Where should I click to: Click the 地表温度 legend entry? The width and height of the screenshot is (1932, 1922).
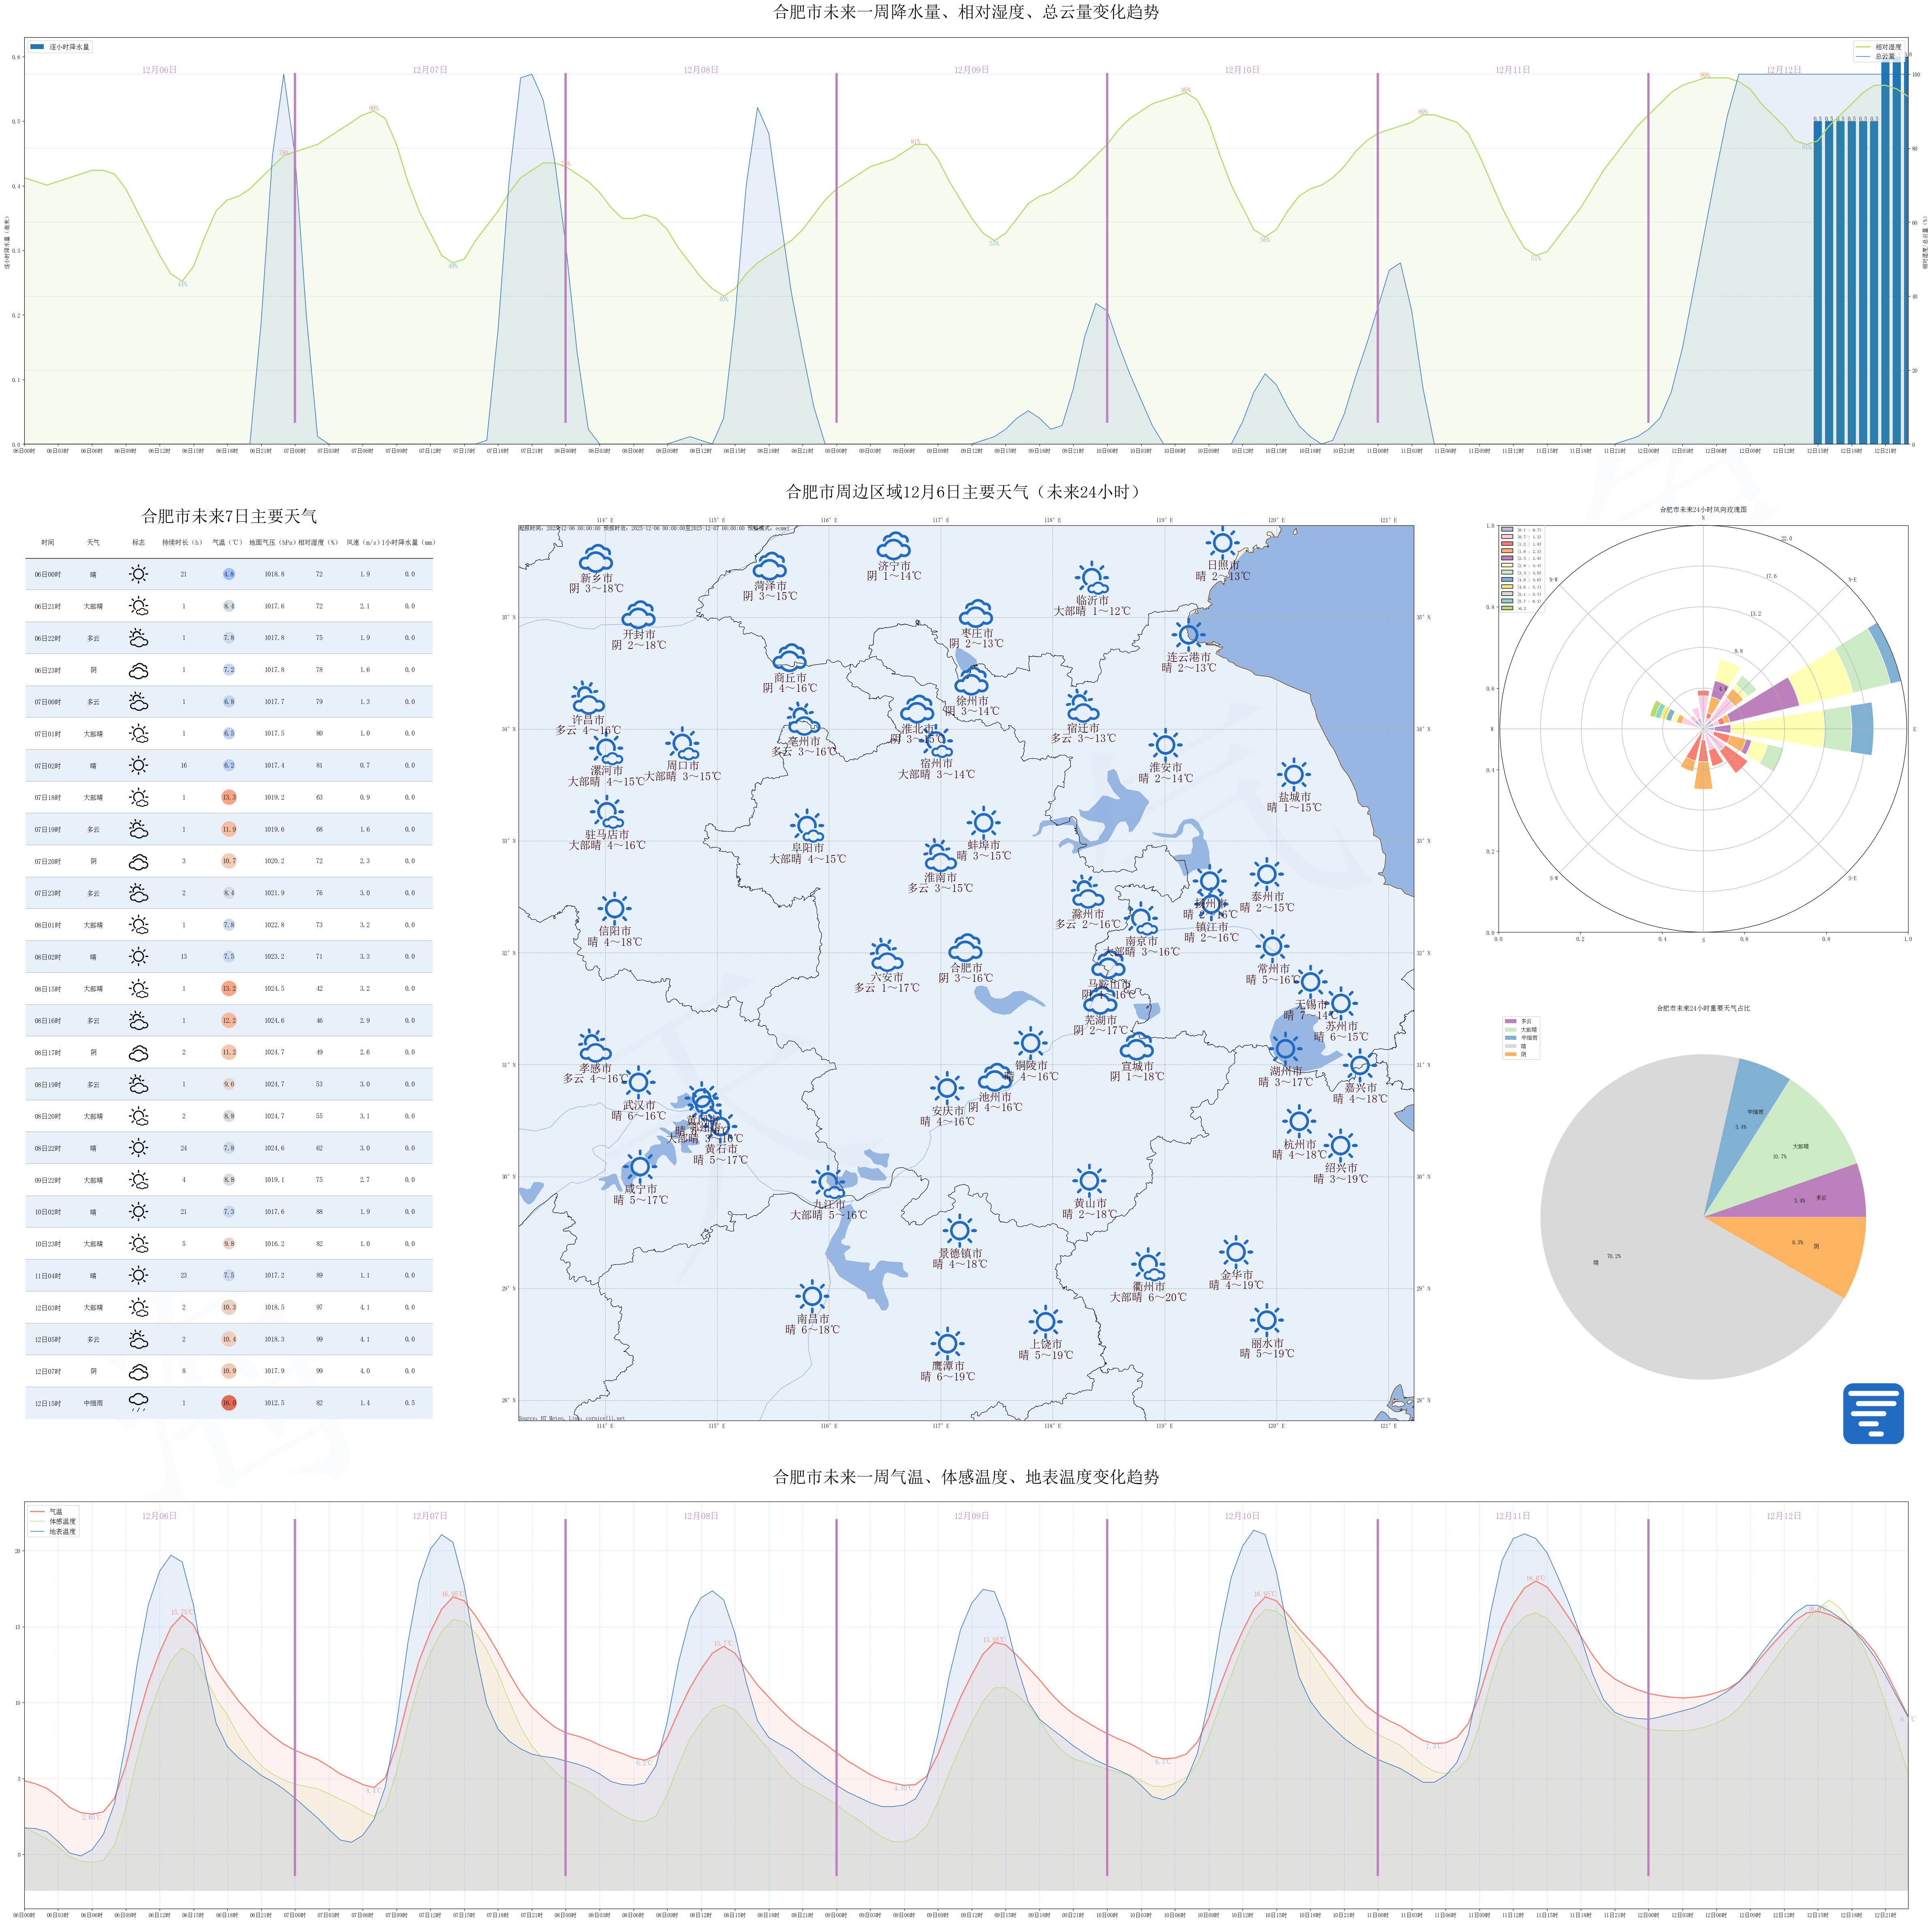tap(62, 1531)
